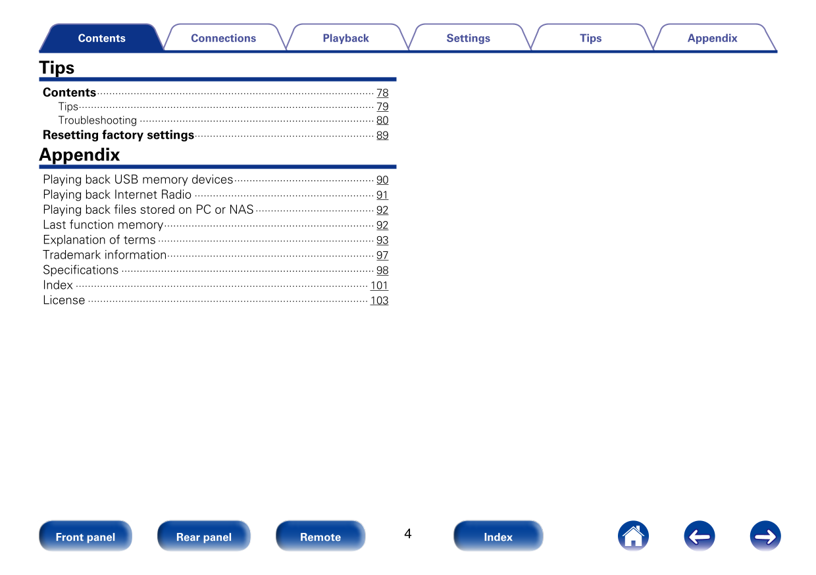
Task: Open Playing back USB memory devices link
Action: pos(382,180)
